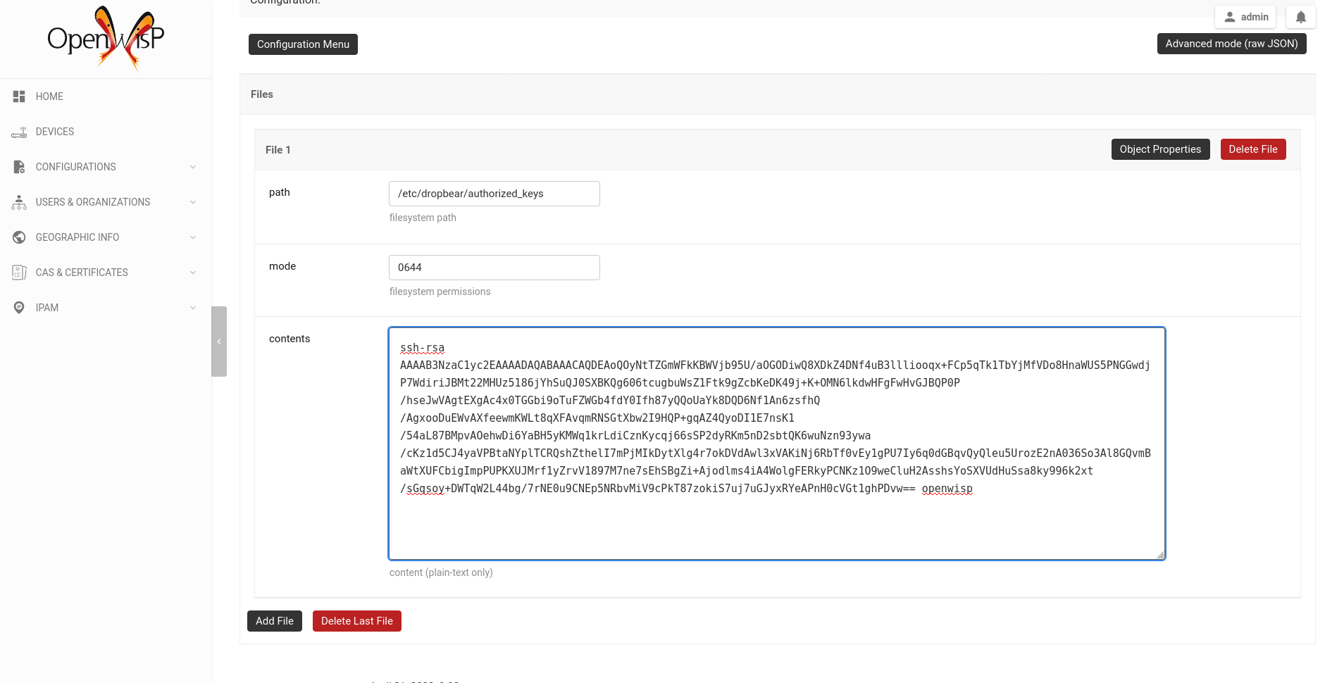This screenshot has width=1344, height=683.
Task: Click the admin user account icon
Action: pos(1231,16)
